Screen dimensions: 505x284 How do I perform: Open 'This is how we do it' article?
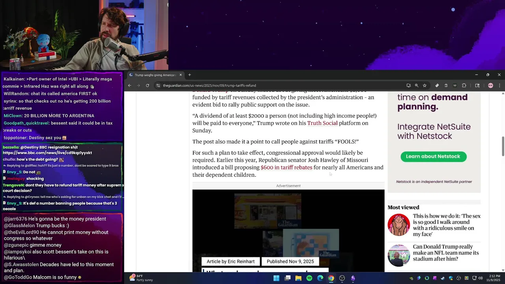(x=447, y=225)
